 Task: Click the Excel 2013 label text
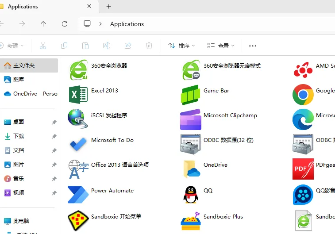click(104, 91)
